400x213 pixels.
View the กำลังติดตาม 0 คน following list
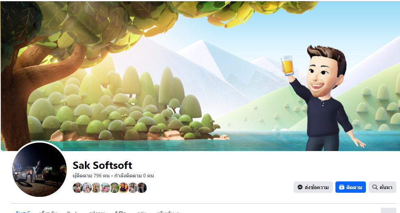[134, 176]
